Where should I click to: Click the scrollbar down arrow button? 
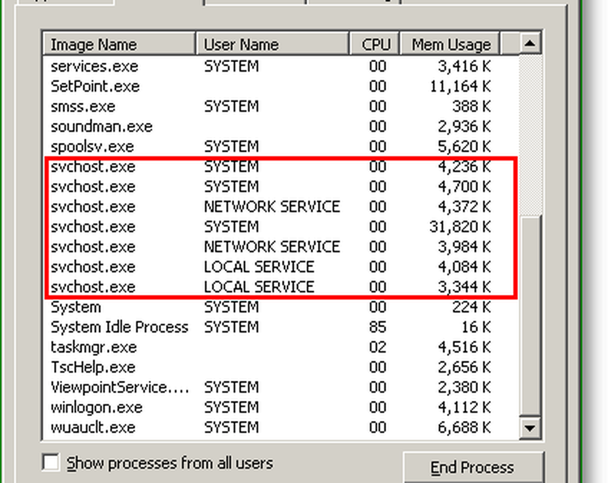click(x=531, y=428)
